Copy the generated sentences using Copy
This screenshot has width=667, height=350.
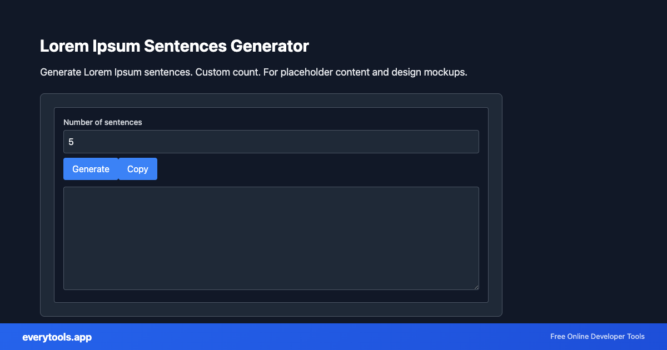click(137, 169)
